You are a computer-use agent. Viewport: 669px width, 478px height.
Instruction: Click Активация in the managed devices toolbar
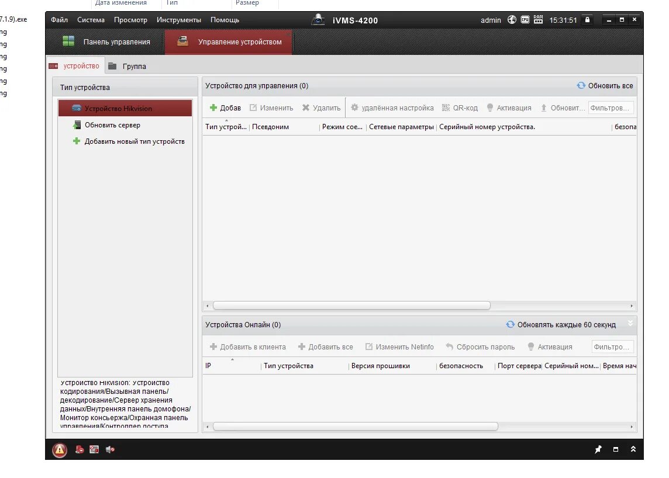tap(509, 108)
